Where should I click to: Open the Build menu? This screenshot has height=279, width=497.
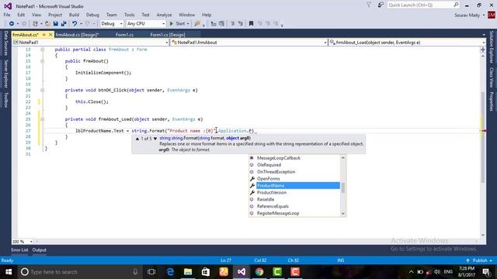[74, 15]
